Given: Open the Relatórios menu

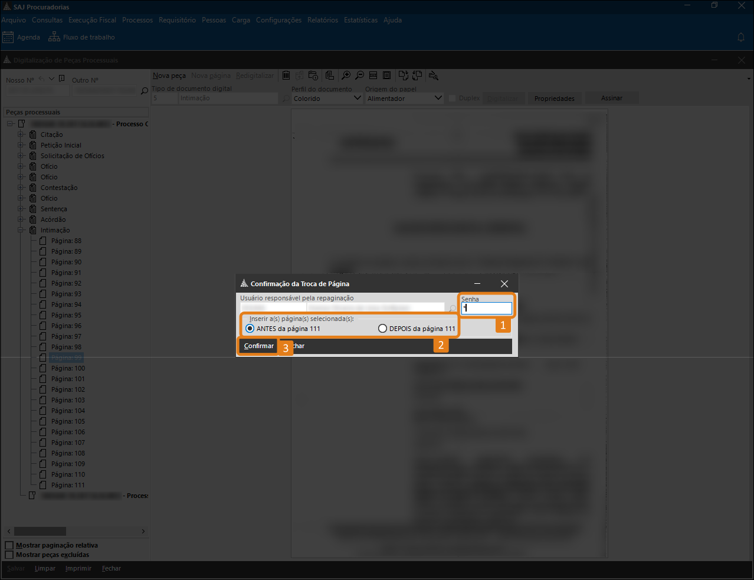Looking at the screenshot, I should (x=323, y=20).
